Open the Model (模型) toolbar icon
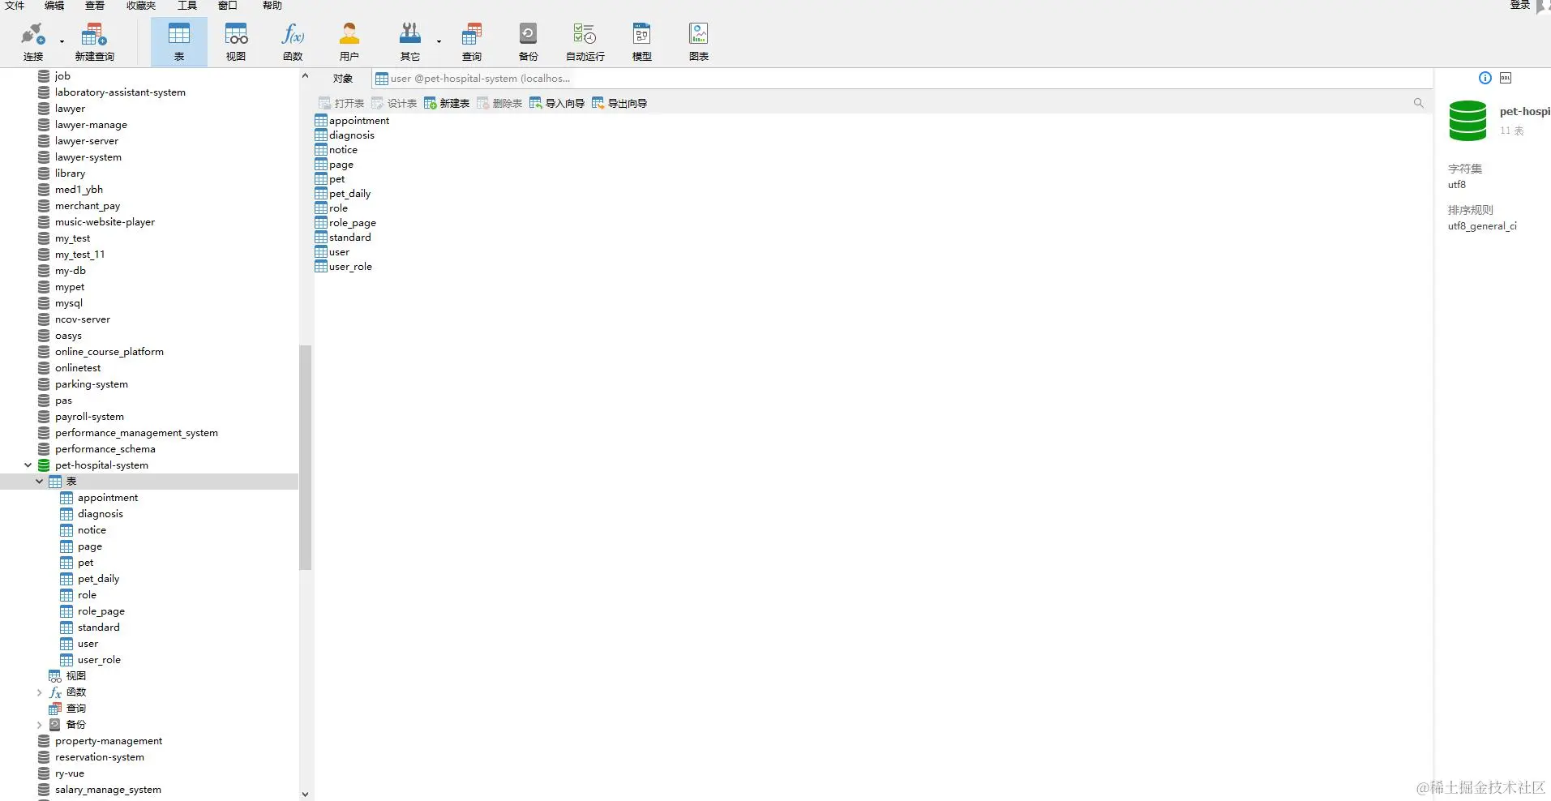 coord(642,42)
